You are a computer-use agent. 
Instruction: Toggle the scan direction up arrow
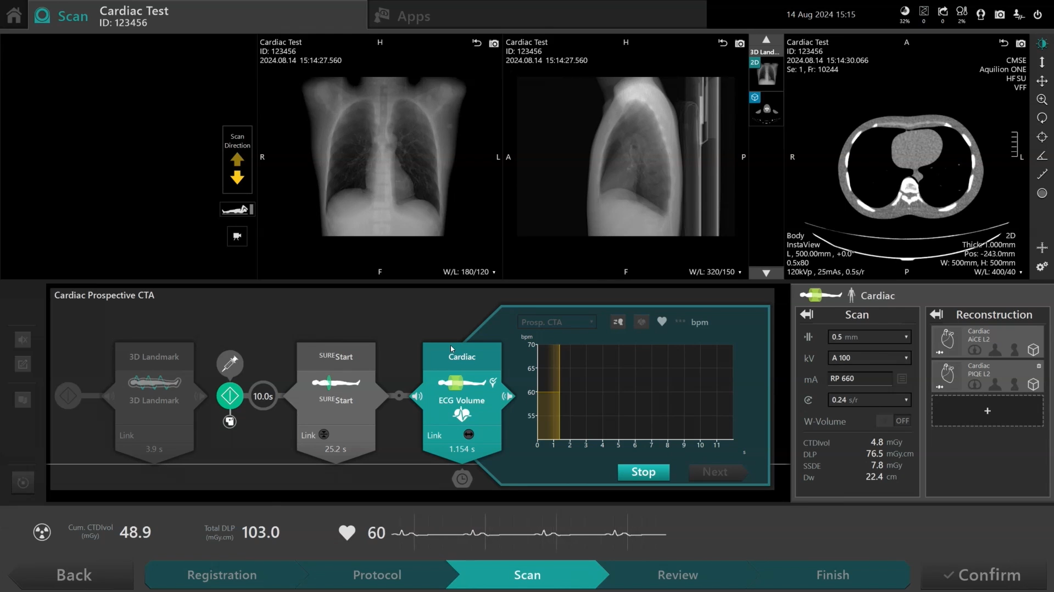(x=237, y=160)
